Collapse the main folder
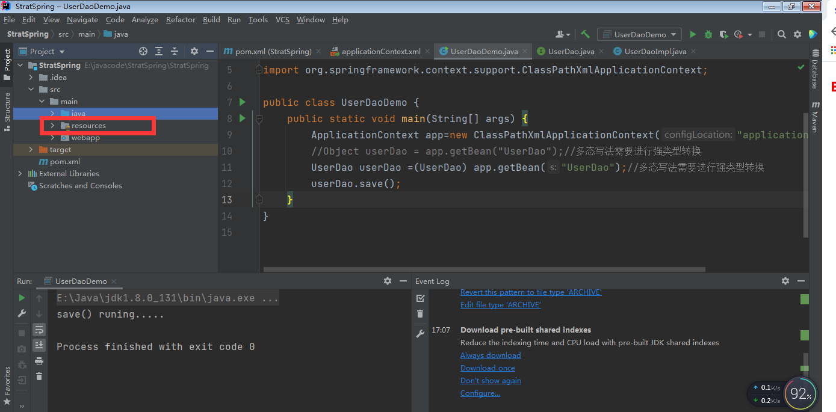Image resolution: width=836 pixels, height=412 pixels. pos(42,102)
